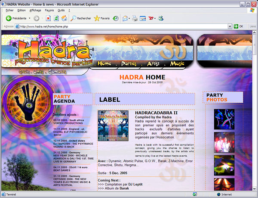Click the hand with eye emblem
This screenshot has height=198, width=258.
tap(28, 102)
